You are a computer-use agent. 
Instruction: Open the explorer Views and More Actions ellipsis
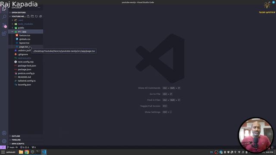[39, 8]
